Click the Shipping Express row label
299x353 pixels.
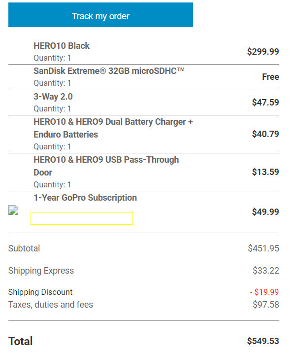click(x=41, y=271)
